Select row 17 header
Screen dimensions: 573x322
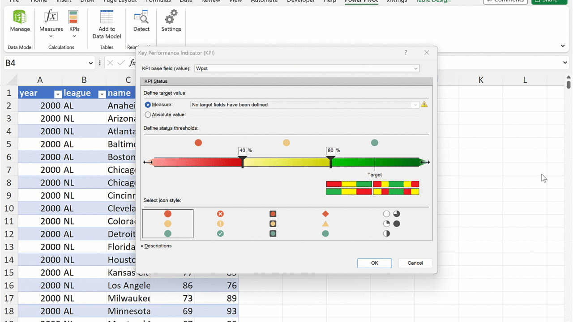(x=9, y=298)
